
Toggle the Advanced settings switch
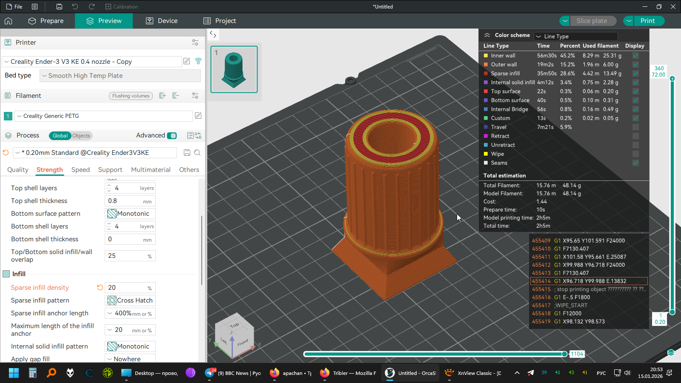click(x=172, y=136)
